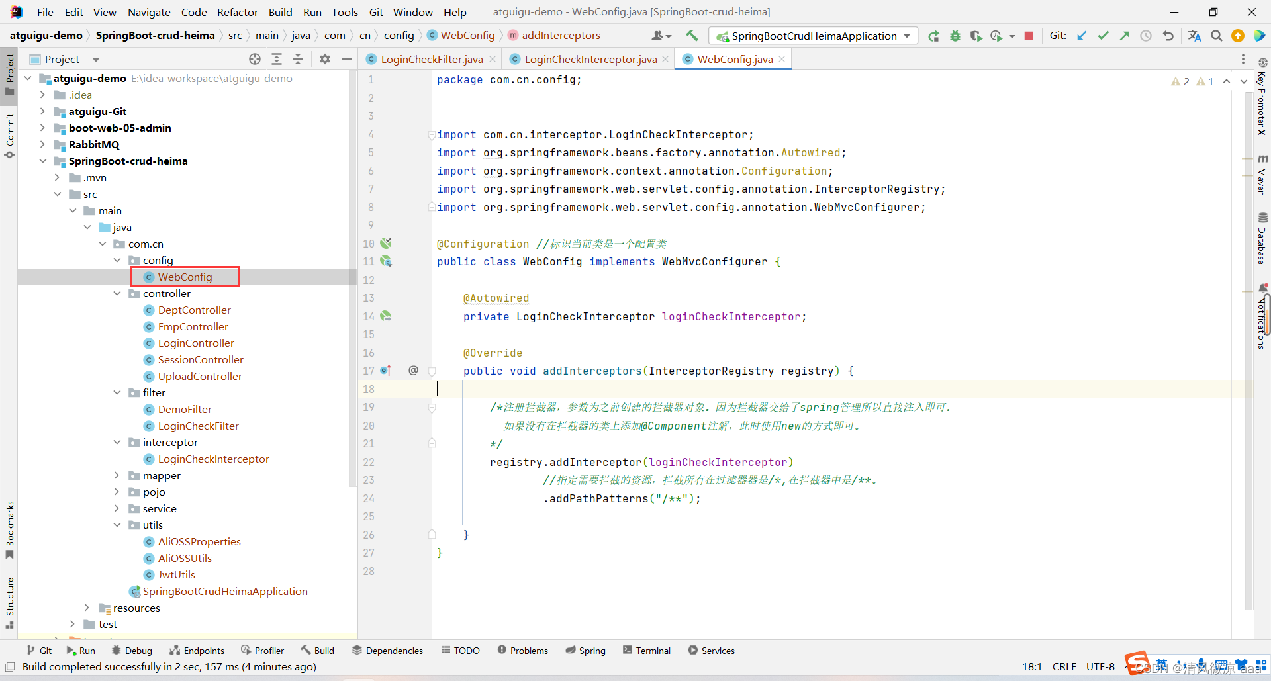Change UTF-8 file encoding in status bar
The height and width of the screenshot is (681, 1271).
pos(1100,666)
